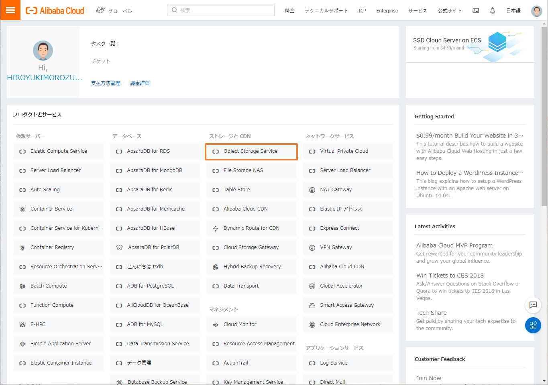The width and height of the screenshot is (548, 385).
Task: Open the Express Connect product
Action: 348,228
